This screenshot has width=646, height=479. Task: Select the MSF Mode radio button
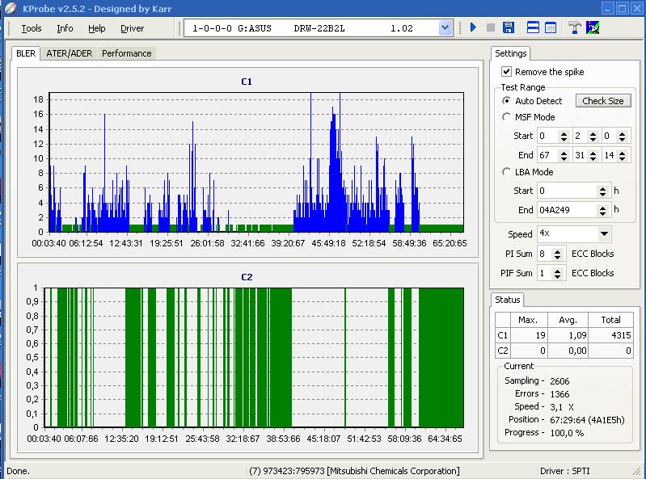click(x=507, y=117)
